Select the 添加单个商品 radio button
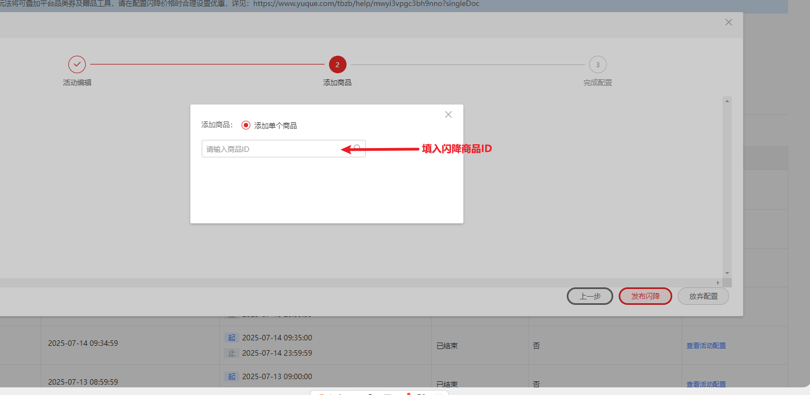The height and width of the screenshot is (395, 810). pos(246,125)
